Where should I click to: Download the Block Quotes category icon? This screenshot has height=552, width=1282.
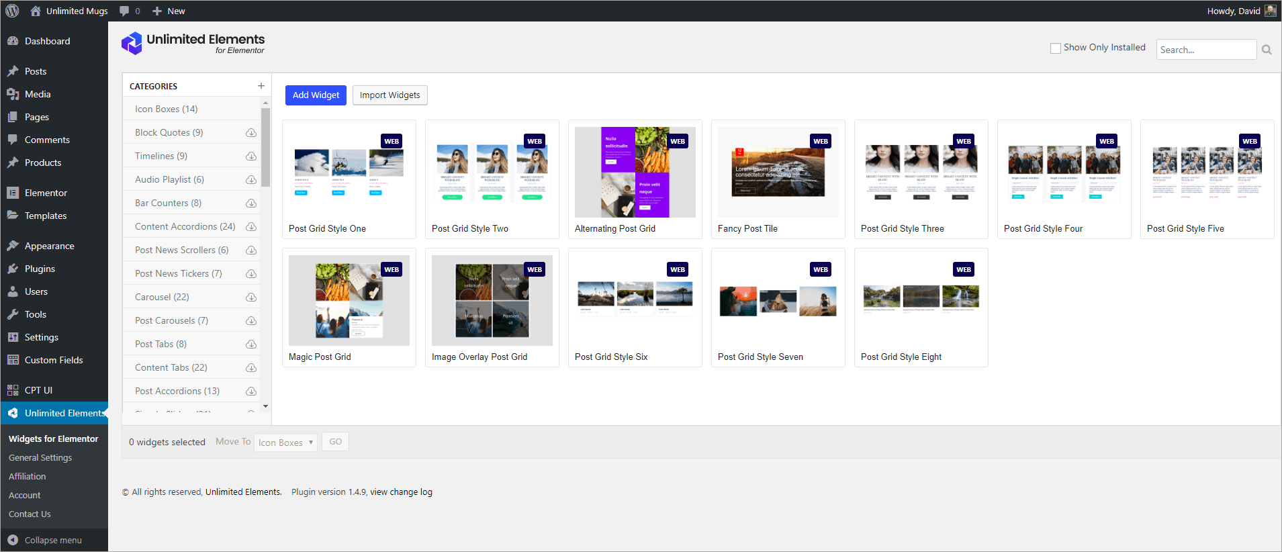[251, 133]
